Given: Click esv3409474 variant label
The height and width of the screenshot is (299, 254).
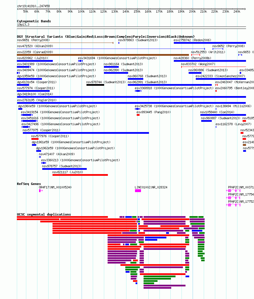Looking at the screenshot, I should point(57,70).
